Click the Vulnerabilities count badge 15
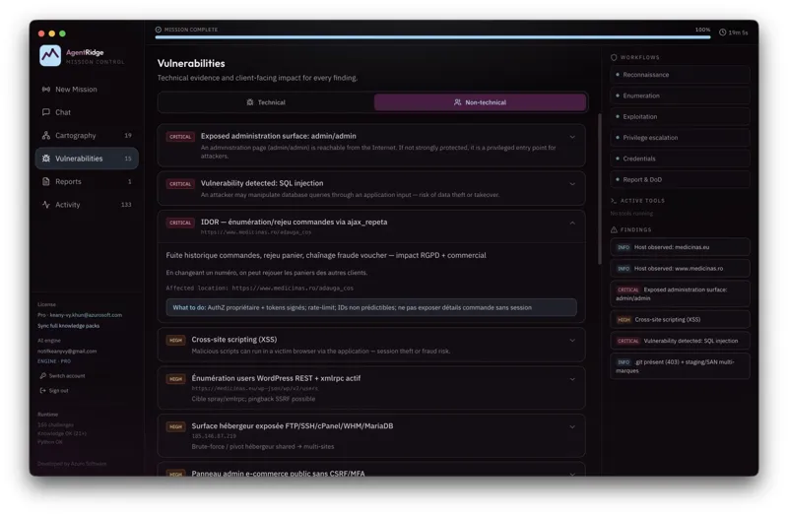The image size is (788, 515). point(128,159)
